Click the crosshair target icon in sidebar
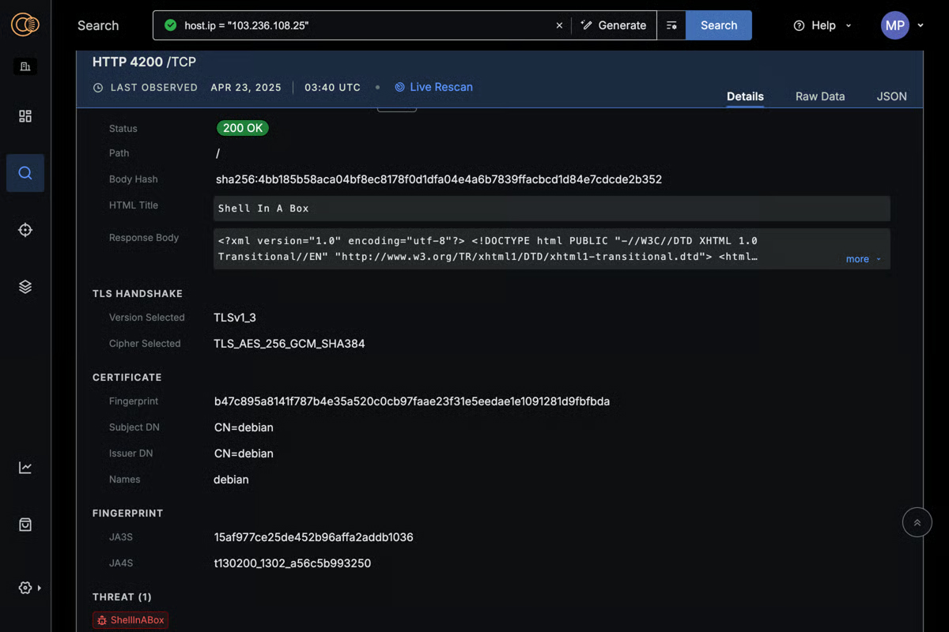Viewport: 949px width, 632px height. tap(25, 230)
